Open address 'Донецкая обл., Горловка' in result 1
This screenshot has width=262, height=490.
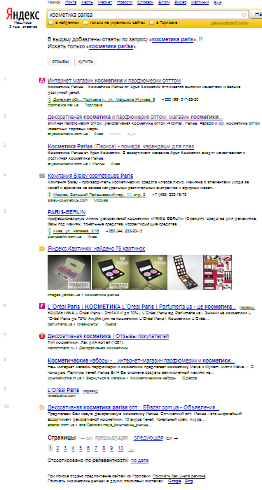[x=104, y=99]
